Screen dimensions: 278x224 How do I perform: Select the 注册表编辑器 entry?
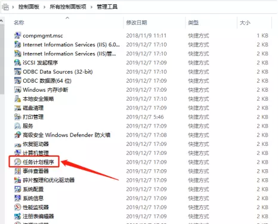pyautogui.click(x=38, y=216)
